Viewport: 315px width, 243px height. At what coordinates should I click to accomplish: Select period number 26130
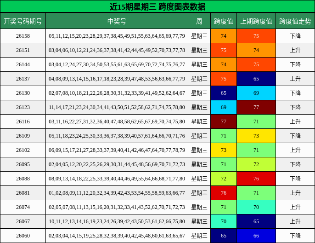click(x=23, y=93)
